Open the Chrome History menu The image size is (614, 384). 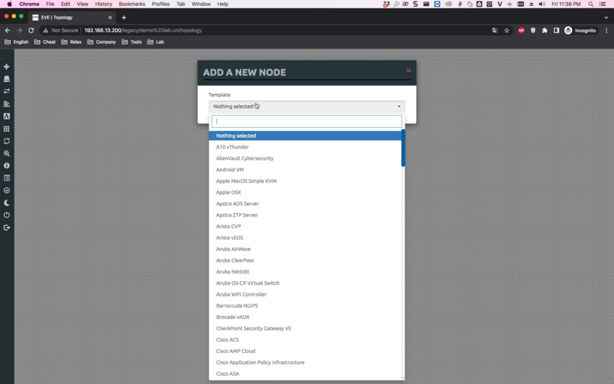click(x=103, y=4)
